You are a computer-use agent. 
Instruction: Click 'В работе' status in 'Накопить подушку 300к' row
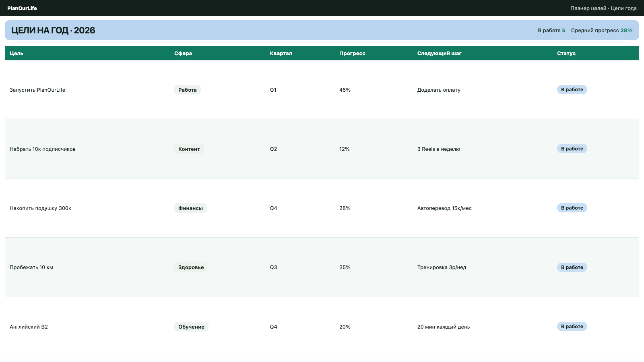pyautogui.click(x=572, y=208)
